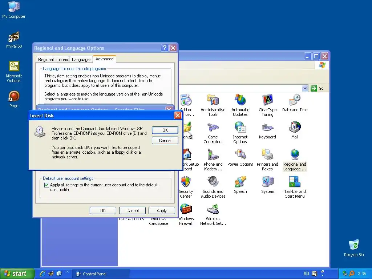Click magnifier tray icon near clock
Viewport: 372px width, 279px height.
pyautogui.click(x=352, y=274)
